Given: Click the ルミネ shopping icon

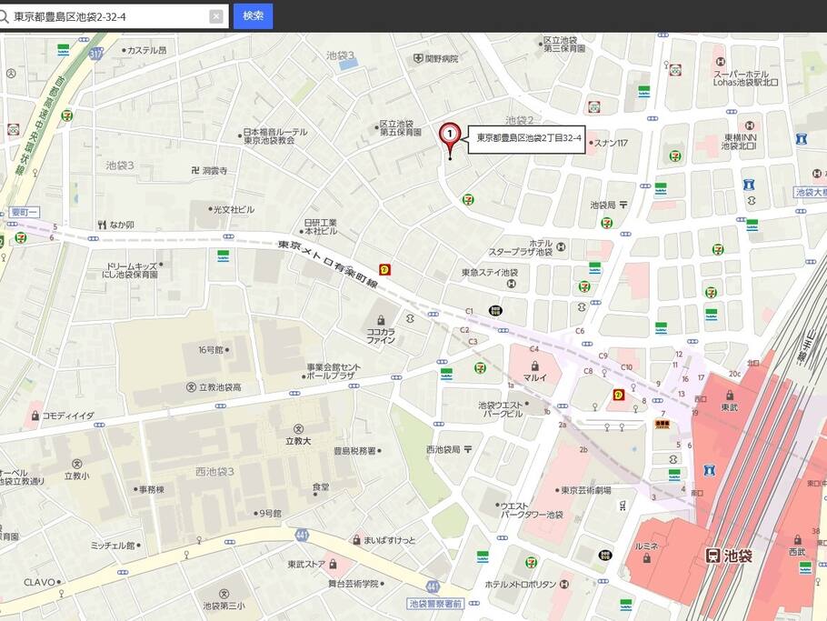Looking at the screenshot, I should coord(647,558).
